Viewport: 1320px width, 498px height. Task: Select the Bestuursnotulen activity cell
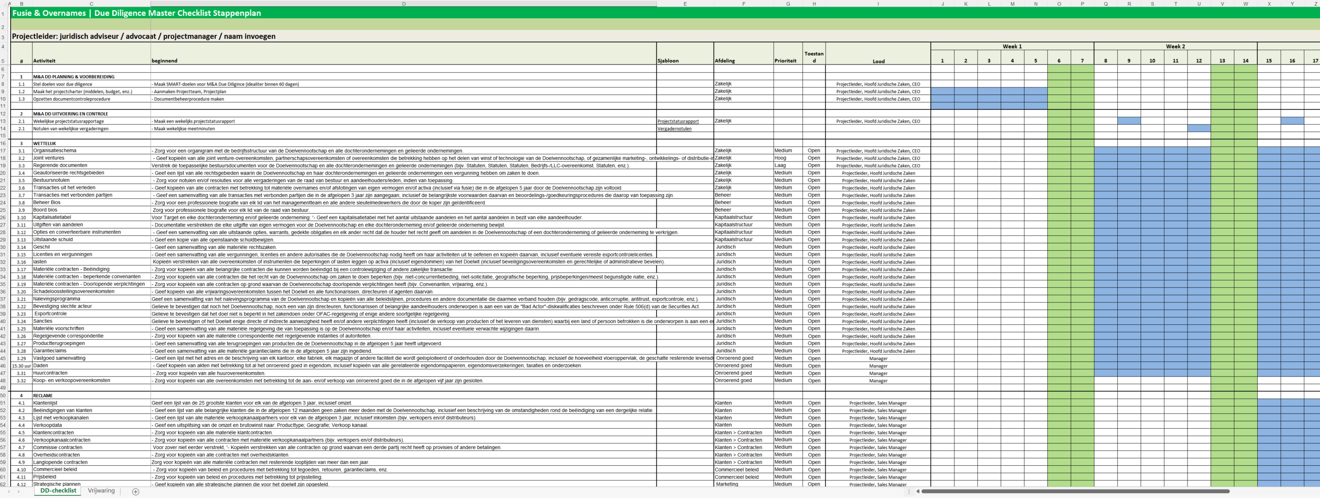91,180
